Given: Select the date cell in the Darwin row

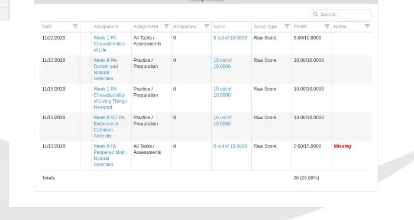Looking at the screenshot, I should pos(54,60).
